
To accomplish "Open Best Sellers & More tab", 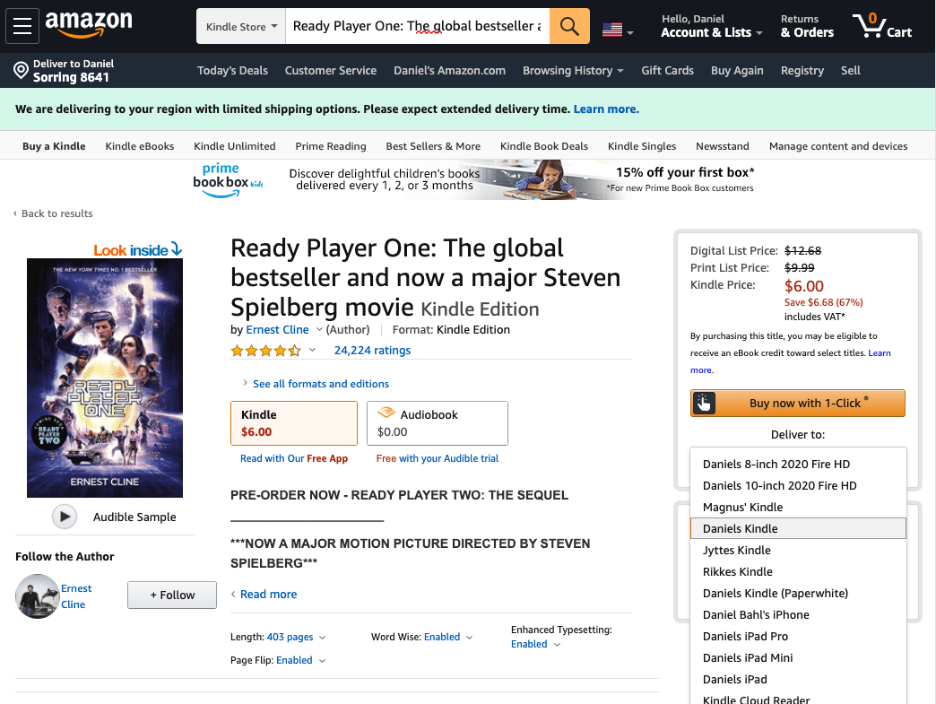I will [x=433, y=146].
